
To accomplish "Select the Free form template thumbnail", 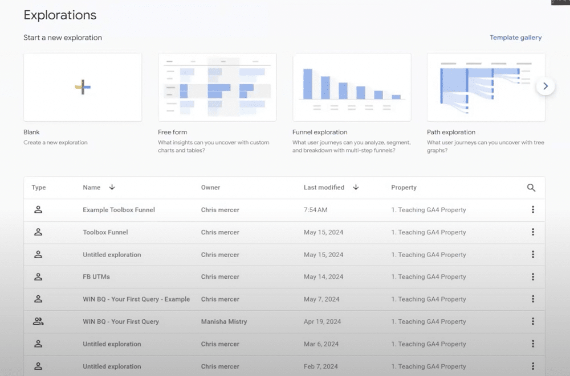I will [217, 87].
